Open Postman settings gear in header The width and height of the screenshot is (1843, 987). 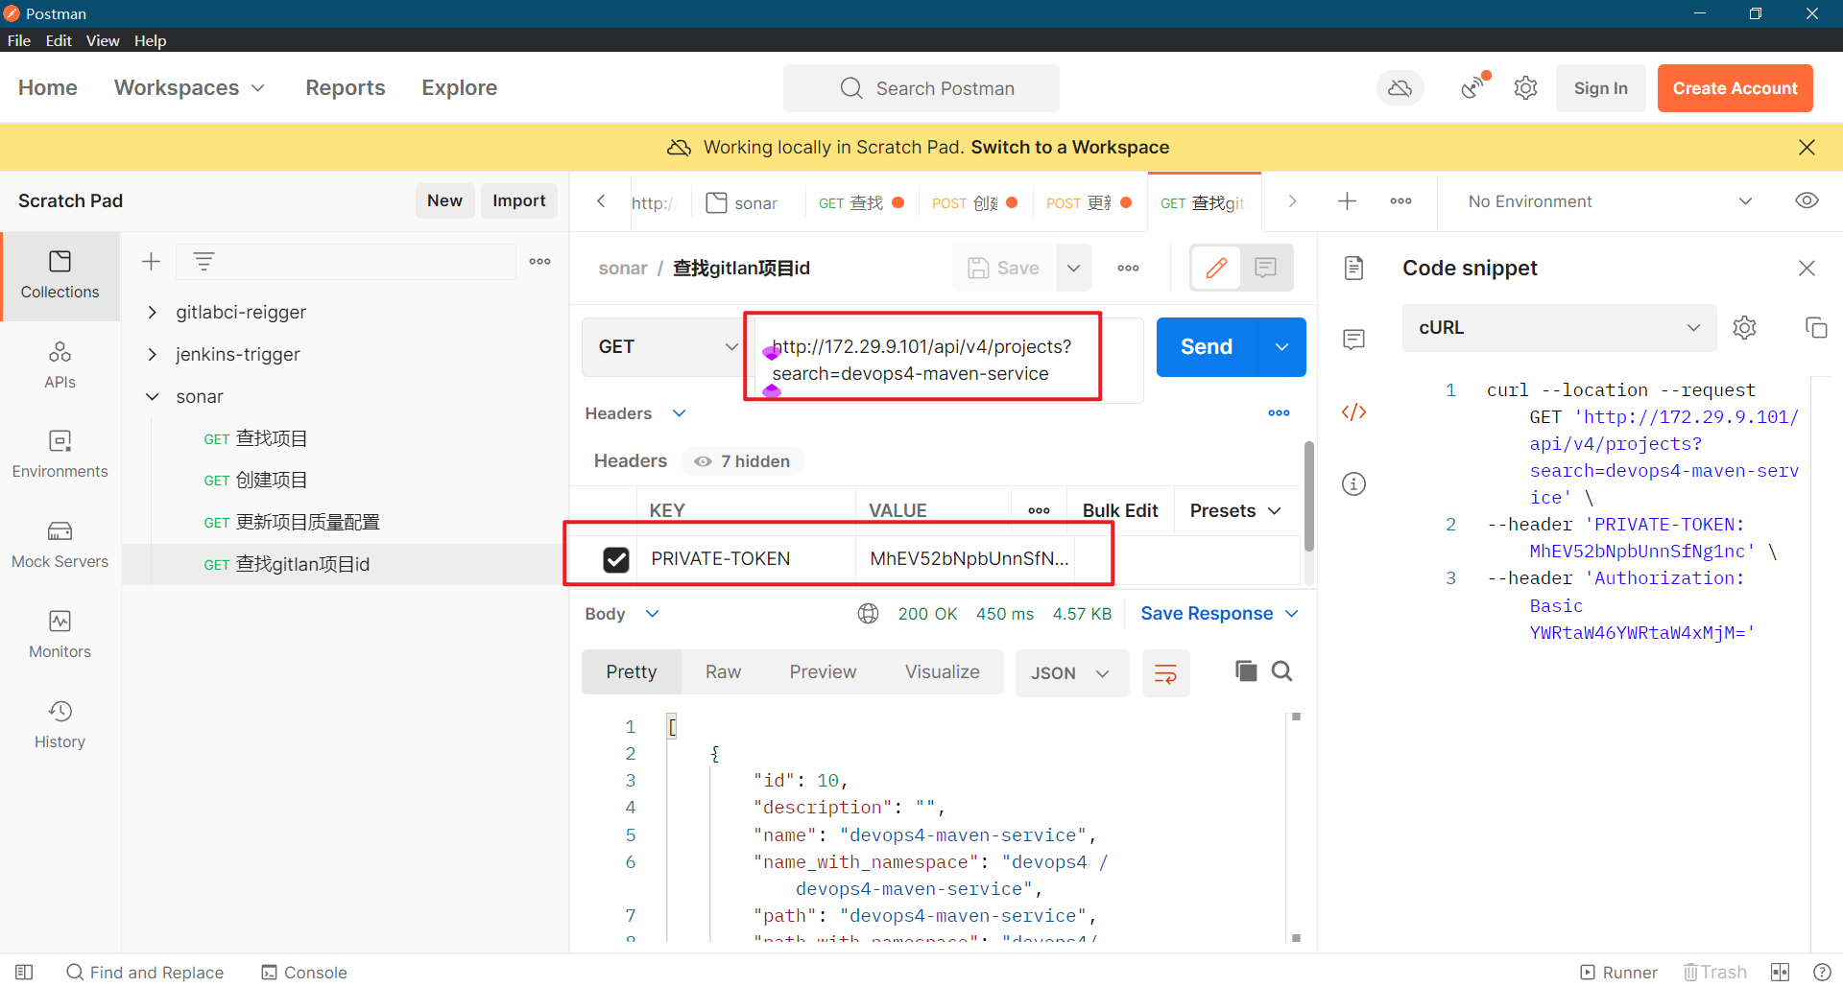[x=1525, y=88]
